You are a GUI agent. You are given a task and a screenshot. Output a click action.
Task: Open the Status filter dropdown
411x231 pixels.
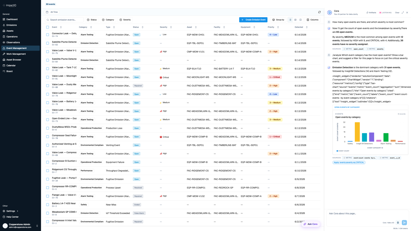pyautogui.click(x=92, y=20)
